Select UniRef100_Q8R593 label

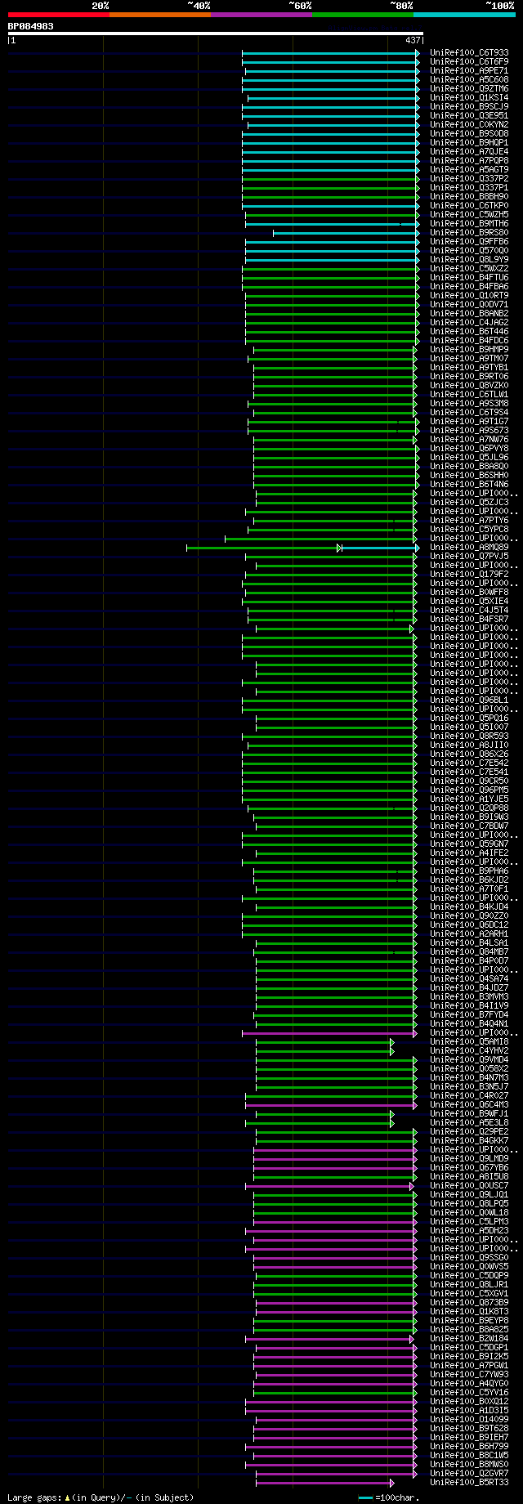click(469, 736)
